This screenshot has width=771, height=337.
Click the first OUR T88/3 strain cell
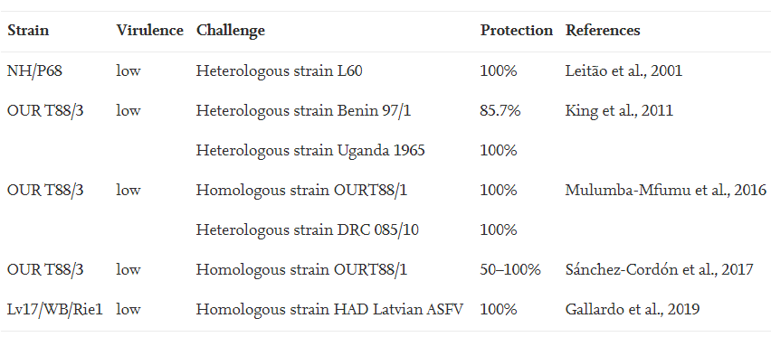pos(46,111)
